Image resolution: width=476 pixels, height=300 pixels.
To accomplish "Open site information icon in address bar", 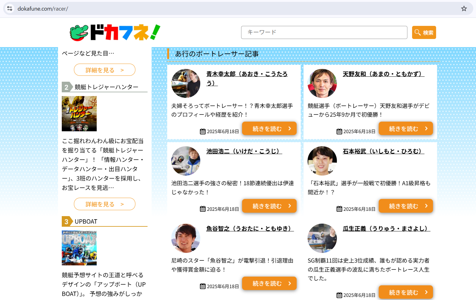I will coord(10,9).
